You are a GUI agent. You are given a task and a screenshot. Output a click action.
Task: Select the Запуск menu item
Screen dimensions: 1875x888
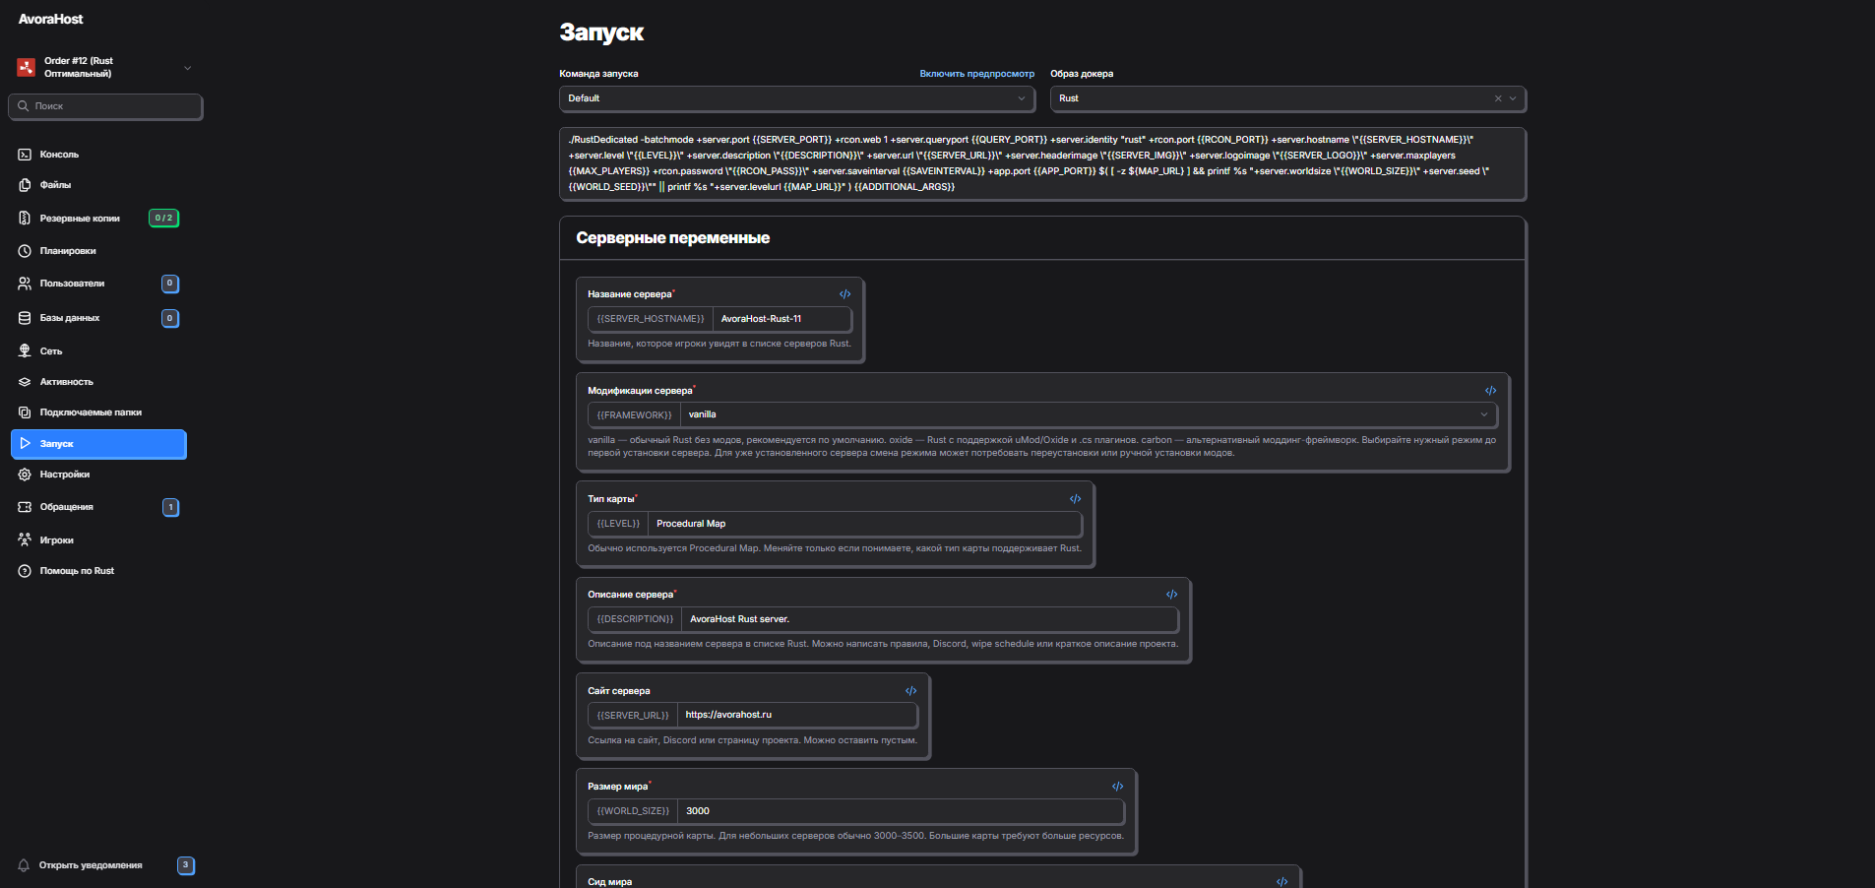click(x=98, y=444)
